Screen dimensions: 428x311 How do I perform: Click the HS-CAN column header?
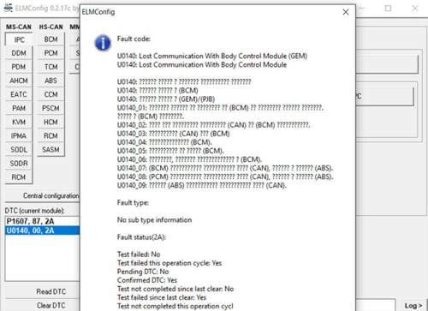coord(51,27)
